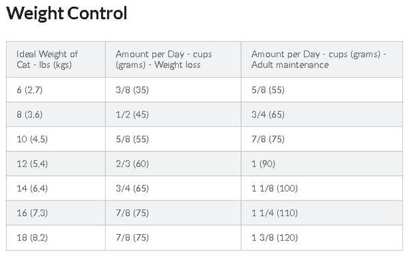Viewport: 409px width, 258px height.
Task: Select the 10 (4.5) weight cell
Action: point(56,139)
